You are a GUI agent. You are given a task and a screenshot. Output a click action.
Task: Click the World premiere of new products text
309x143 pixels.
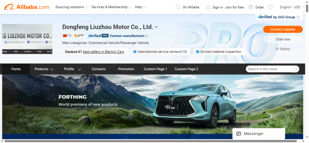pos(88,104)
